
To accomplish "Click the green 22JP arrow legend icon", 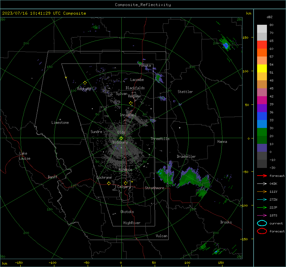I will click(262, 207).
